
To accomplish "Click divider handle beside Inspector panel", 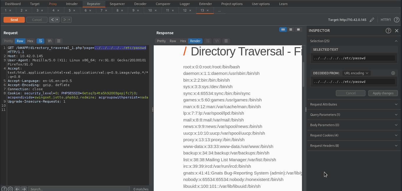I will click(x=306, y=110).
